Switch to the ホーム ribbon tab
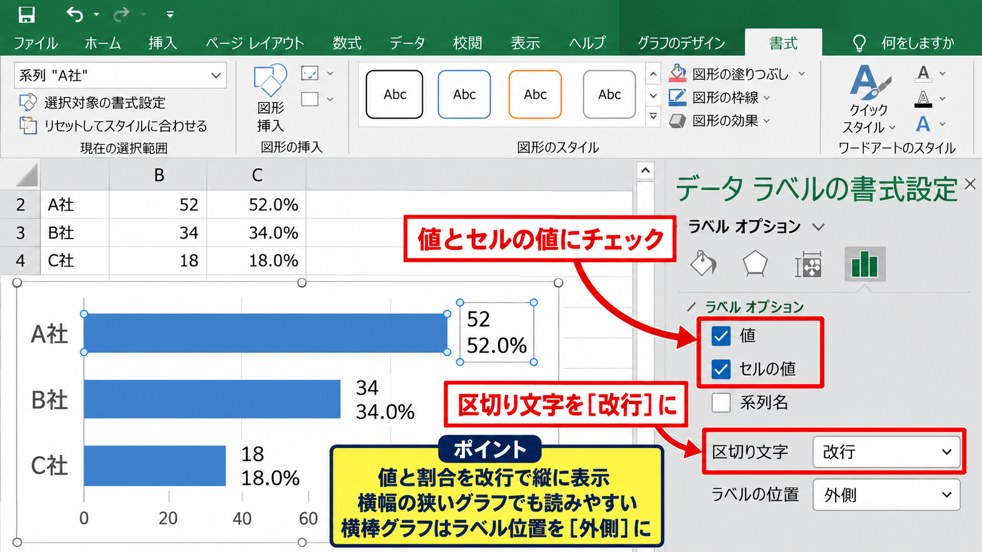The image size is (982, 552). (103, 43)
